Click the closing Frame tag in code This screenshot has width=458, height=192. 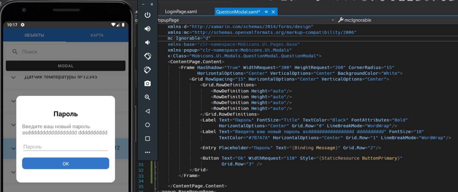coord(189,176)
